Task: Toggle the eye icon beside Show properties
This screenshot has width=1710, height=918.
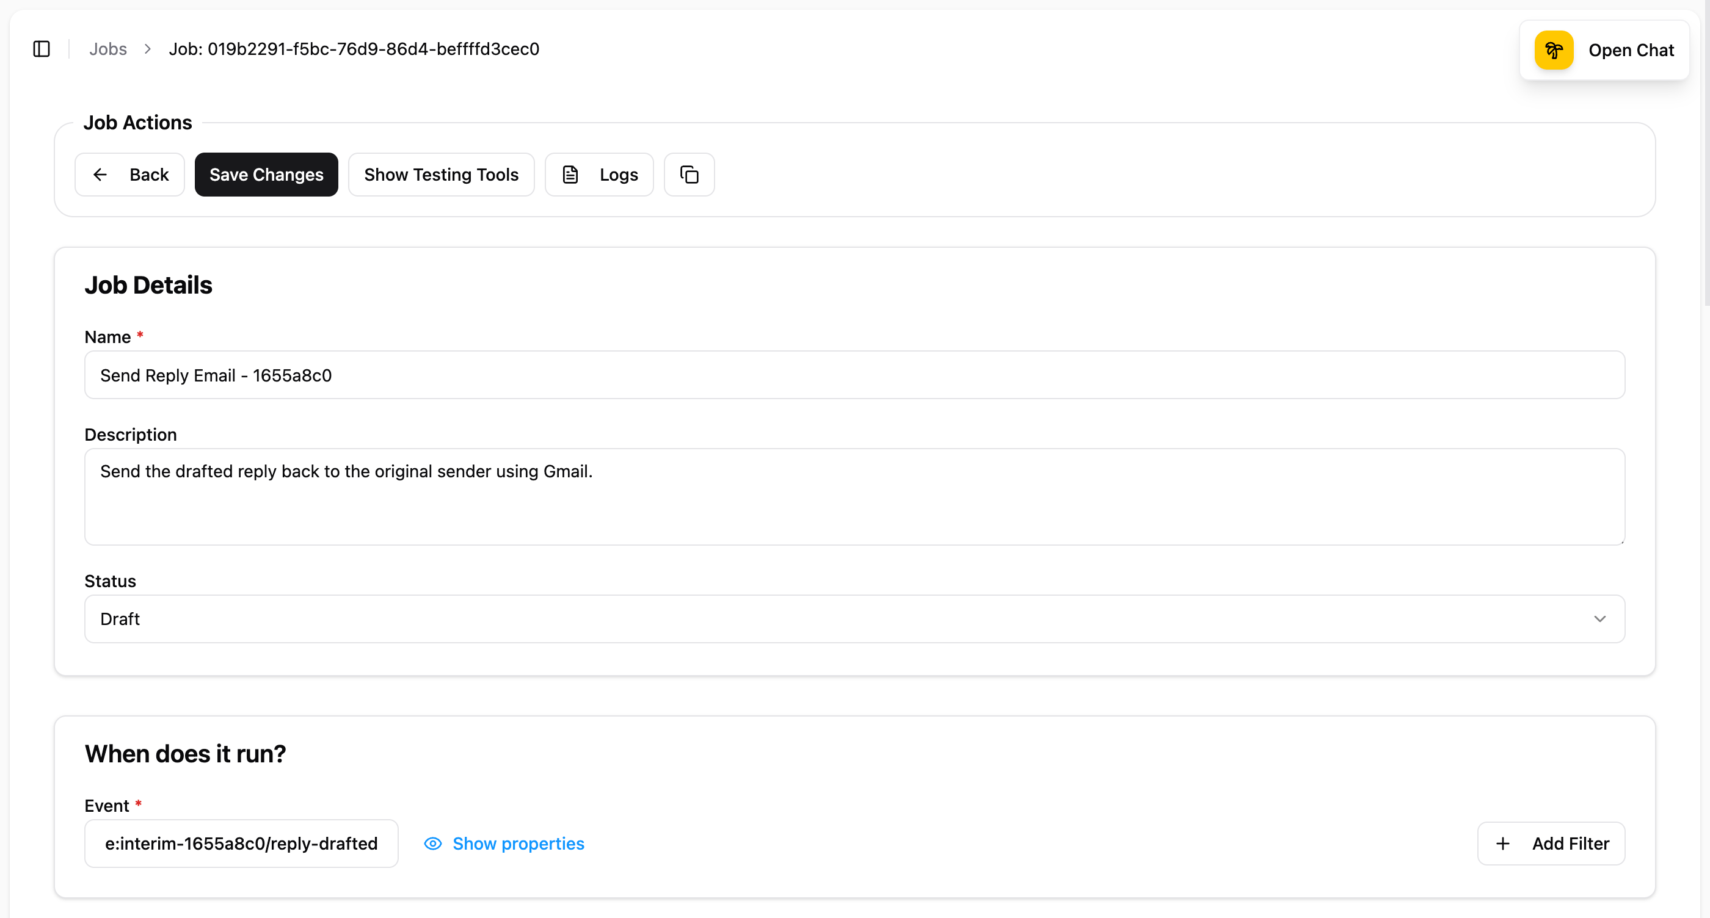Action: click(x=432, y=843)
